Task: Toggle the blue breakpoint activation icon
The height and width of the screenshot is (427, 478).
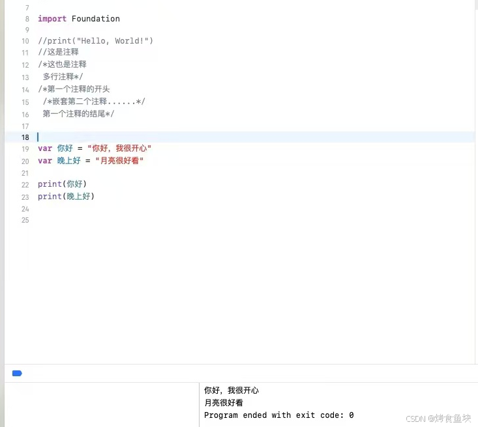Action: [x=17, y=373]
